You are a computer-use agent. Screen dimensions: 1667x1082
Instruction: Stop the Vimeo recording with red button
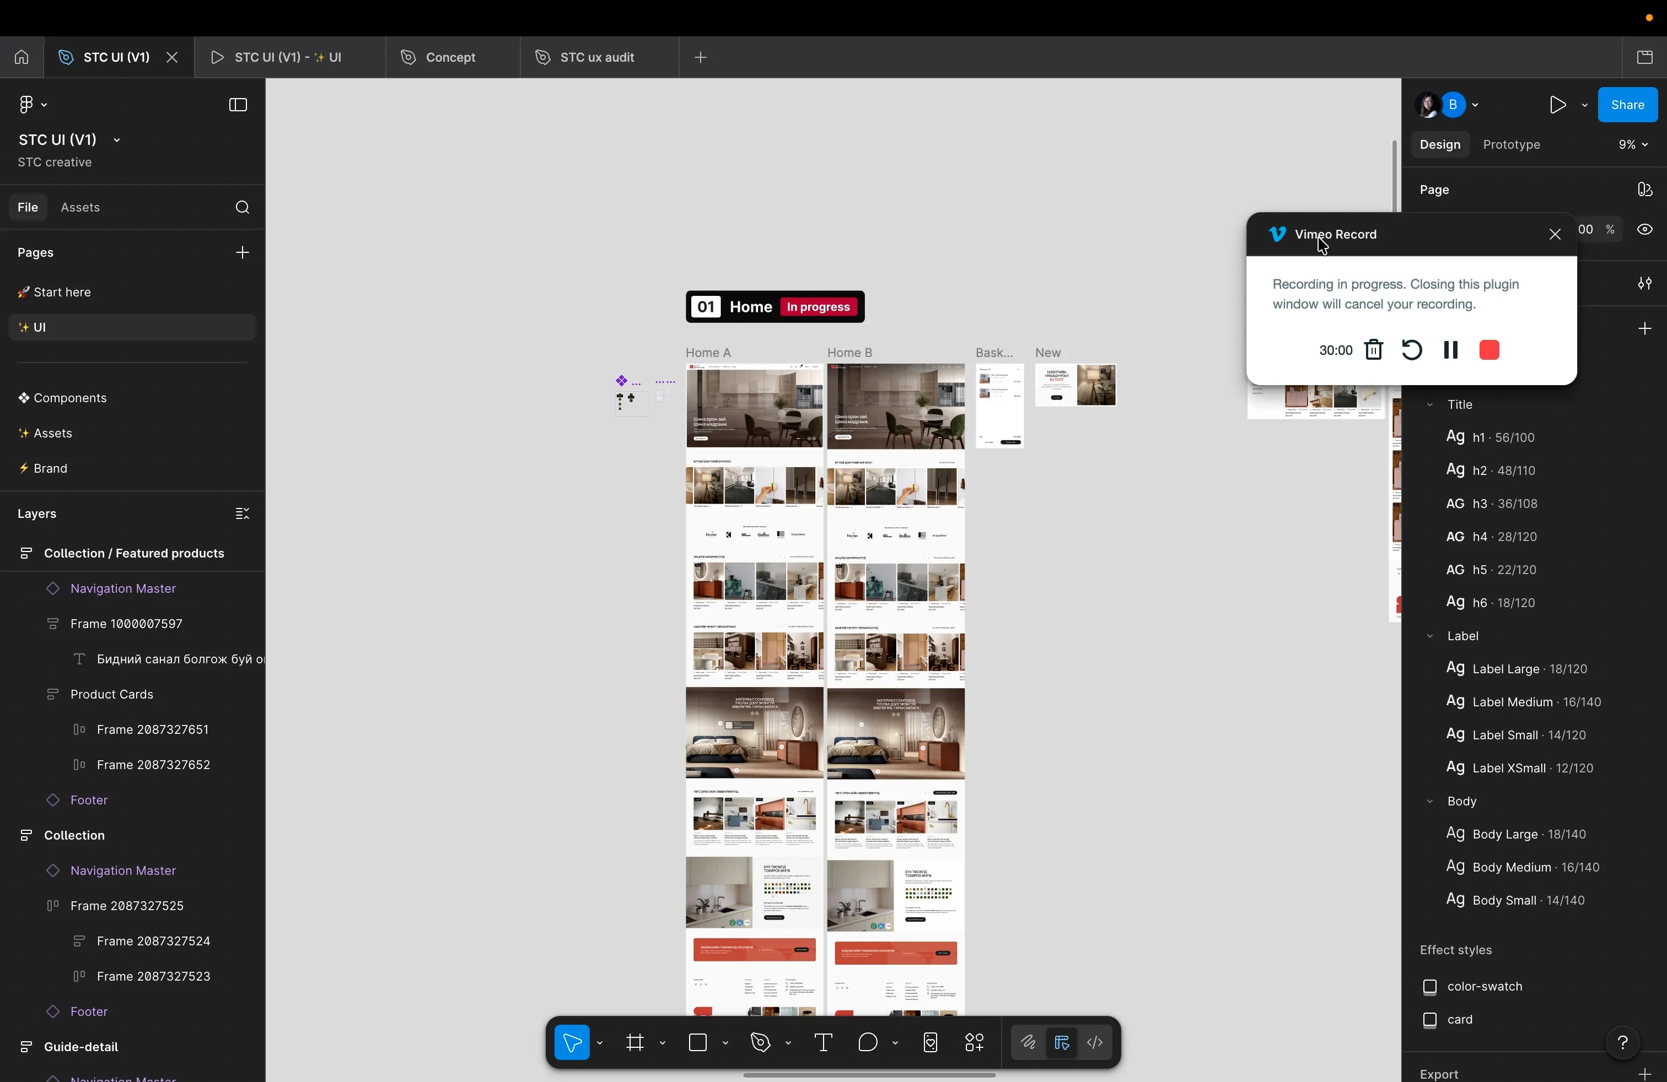coord(1489,350)
